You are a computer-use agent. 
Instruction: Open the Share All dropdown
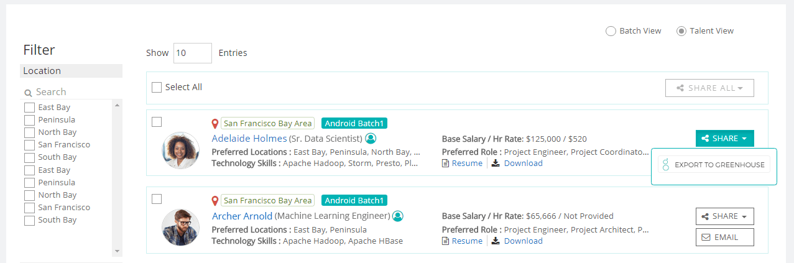pos(709,88)
